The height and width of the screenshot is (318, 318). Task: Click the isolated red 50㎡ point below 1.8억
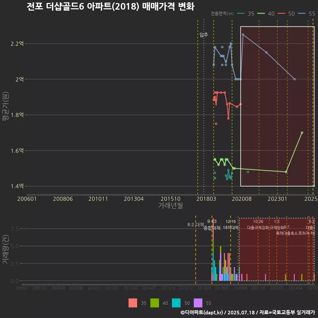216,124
